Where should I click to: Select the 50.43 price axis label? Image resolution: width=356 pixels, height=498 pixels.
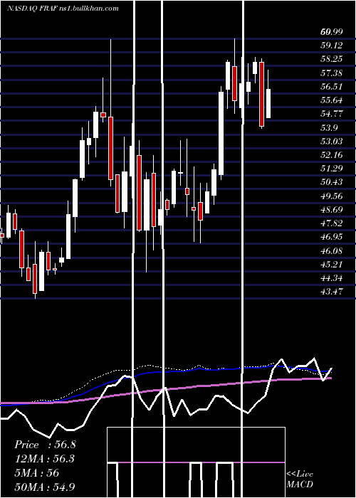pyautogui.click(x=332, y=182)
